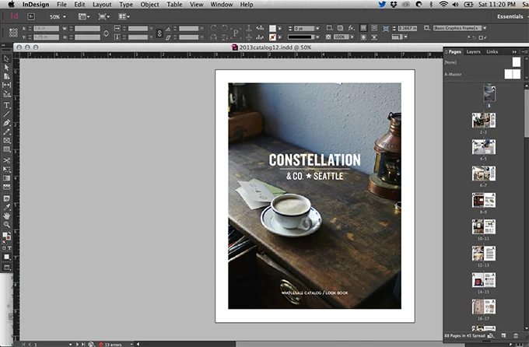Select the Hand tool
The width and height of the screenshot is (529, 347).
coord(6,216)
